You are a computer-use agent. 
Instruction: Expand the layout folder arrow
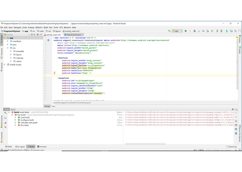11,55
